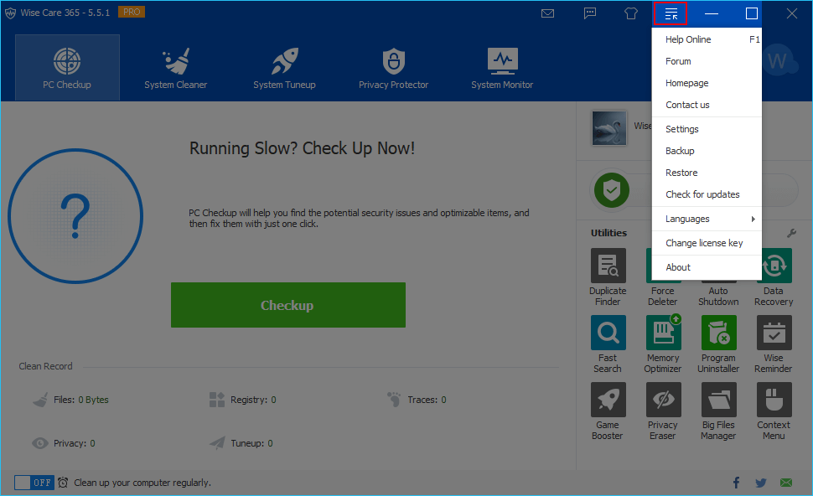Screen dimensions: 813x496
Task: Close the main menu hamburger icon
Action: [x=671, y=13]
